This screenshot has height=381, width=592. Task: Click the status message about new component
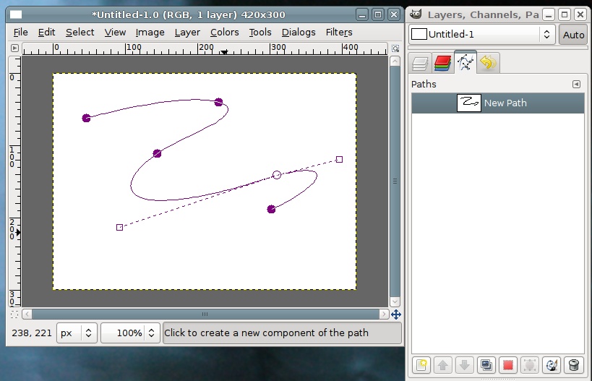(x=266, y=333)
